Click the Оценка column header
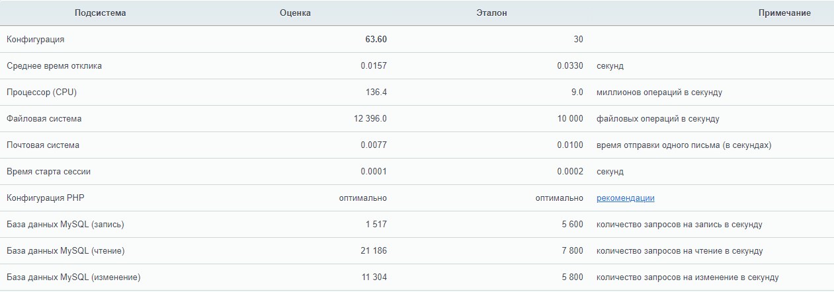Viewport: 834px width, 292px height. click(295, 13)
